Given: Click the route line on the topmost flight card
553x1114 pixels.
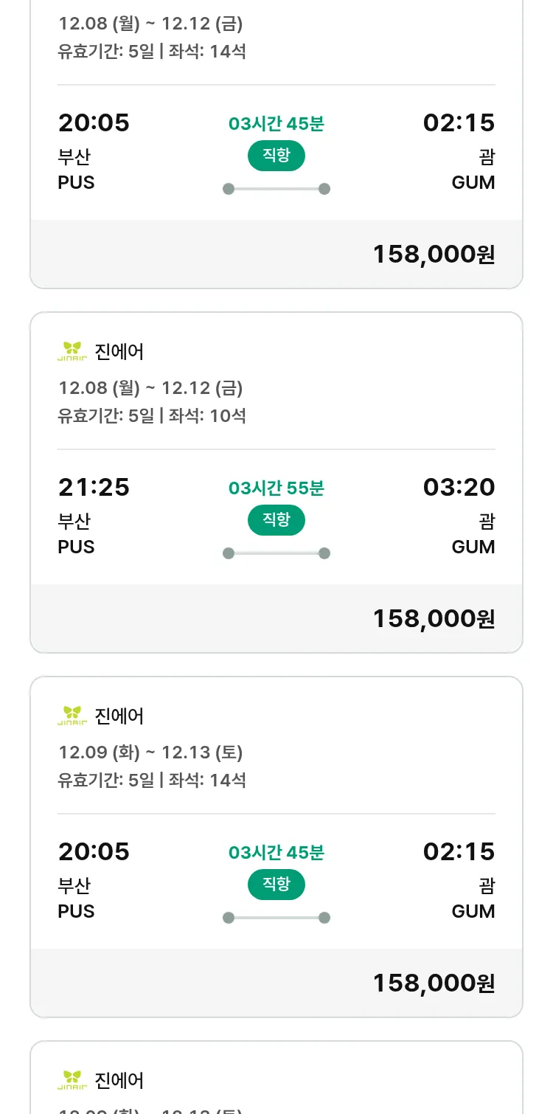Looking at the screenshot, I should [276, 189].
